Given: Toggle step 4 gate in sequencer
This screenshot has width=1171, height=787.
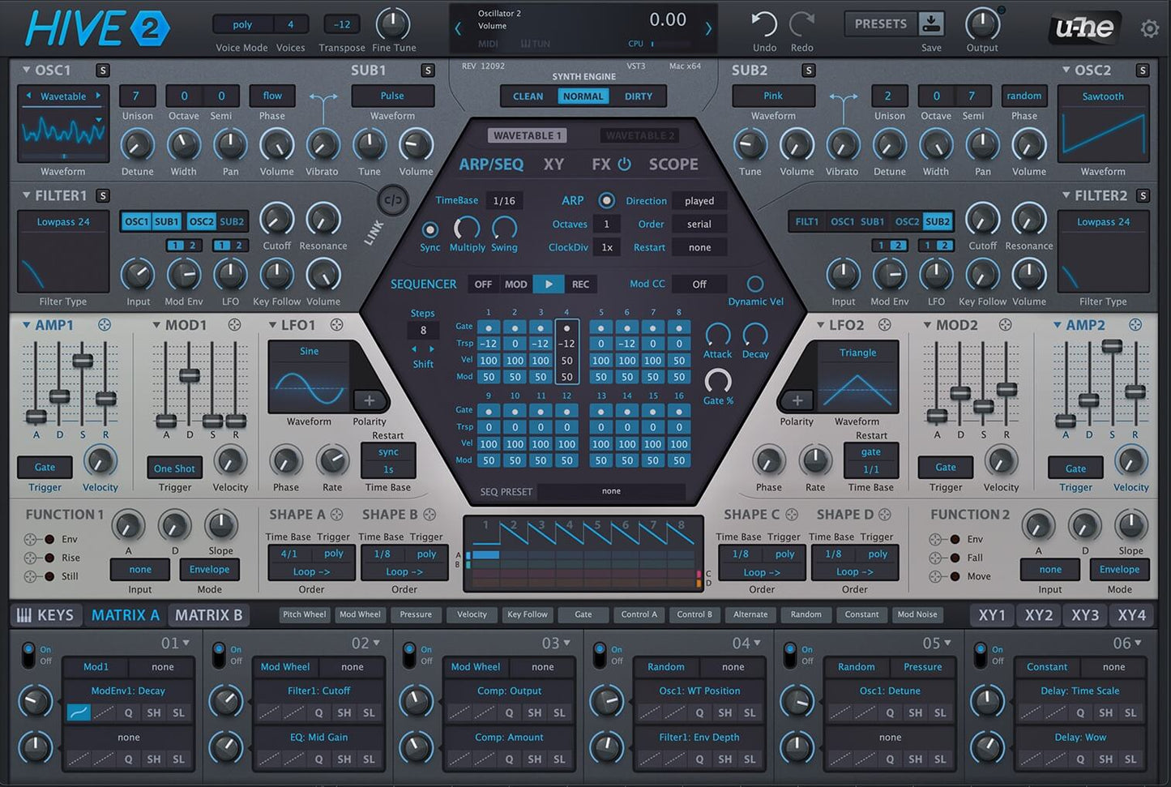Looking at the screenshot, I should (566, 327).
